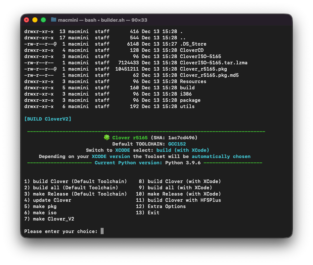Click option '9) build all (with XCode)'
This screenshot has width=313, height=265.
point(176,187)
